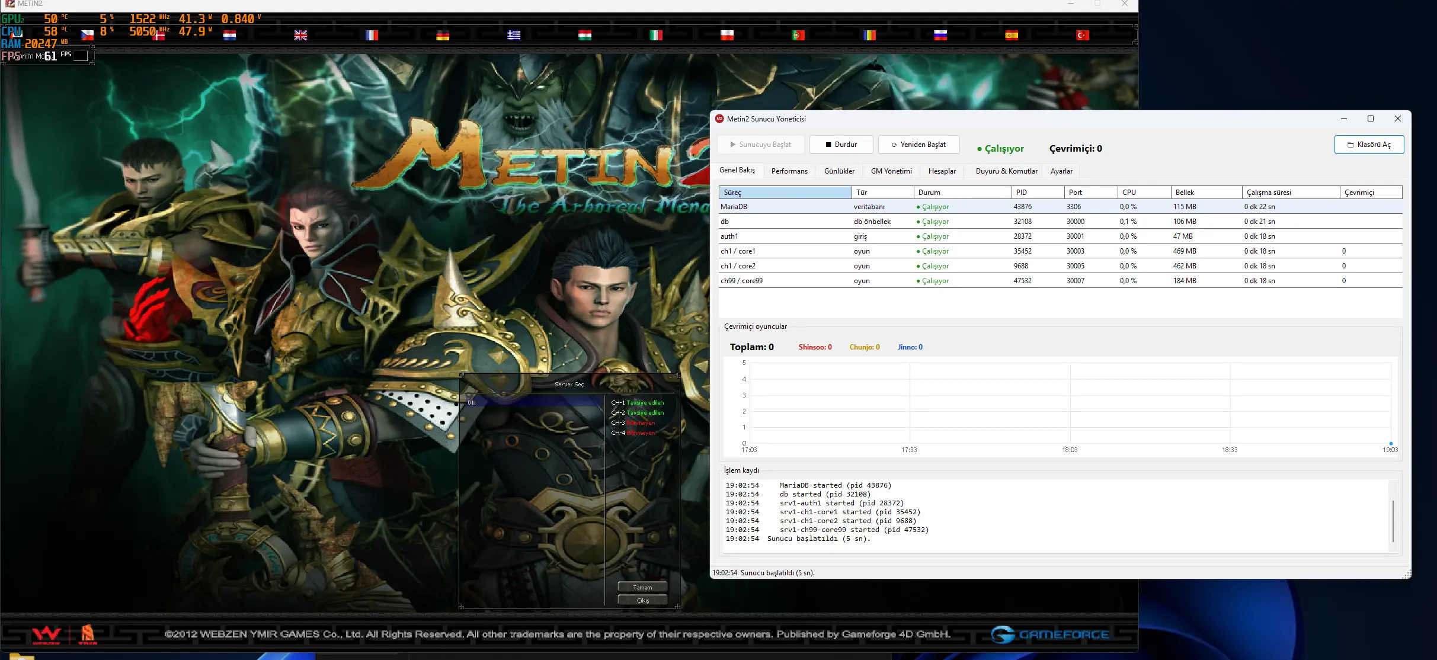
Task: Sort by the Süreç column header
Action: pyautogui.click(x=785, y=193)
